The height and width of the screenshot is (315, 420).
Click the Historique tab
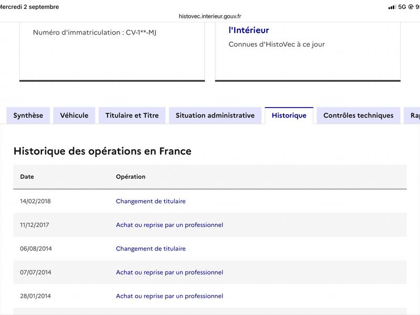click(289, 115)
